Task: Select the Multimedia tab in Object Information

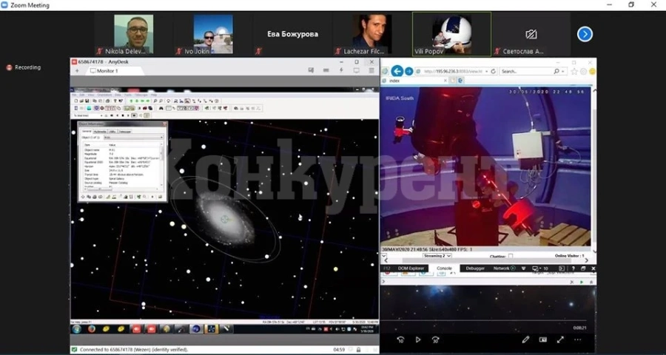Action: (x=100, y=132)
